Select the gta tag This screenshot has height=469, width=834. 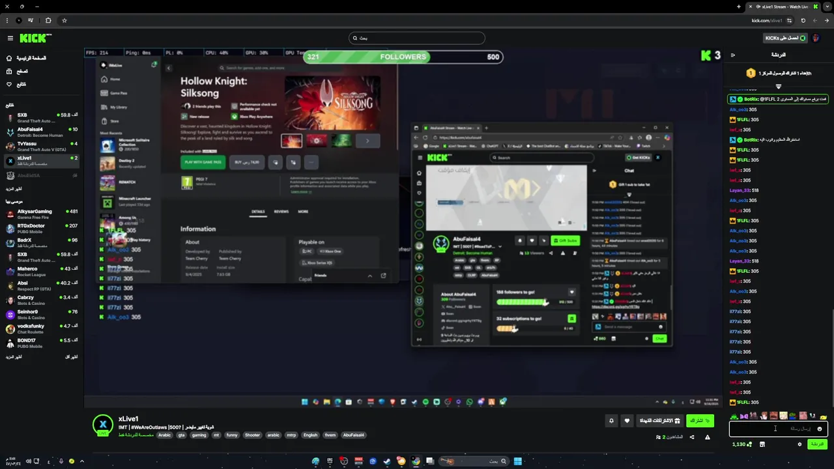pos(181,435)
